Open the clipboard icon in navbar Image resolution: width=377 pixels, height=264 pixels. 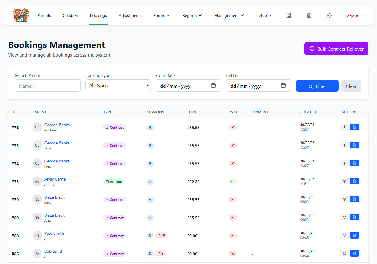[309, 15]
